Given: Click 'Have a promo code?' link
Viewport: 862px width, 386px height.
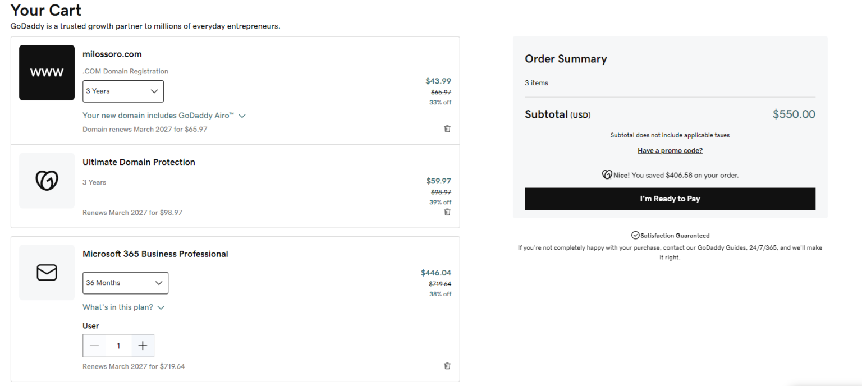Looking at the screenshot, I should (670, 151).
